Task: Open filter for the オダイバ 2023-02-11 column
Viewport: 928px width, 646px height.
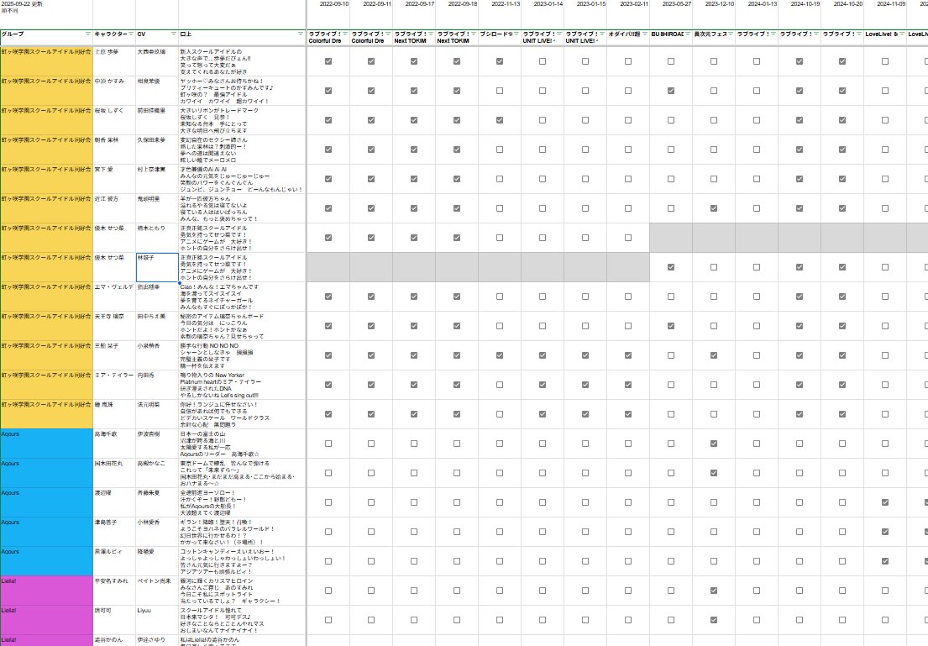Action: (x=644, y=34)
